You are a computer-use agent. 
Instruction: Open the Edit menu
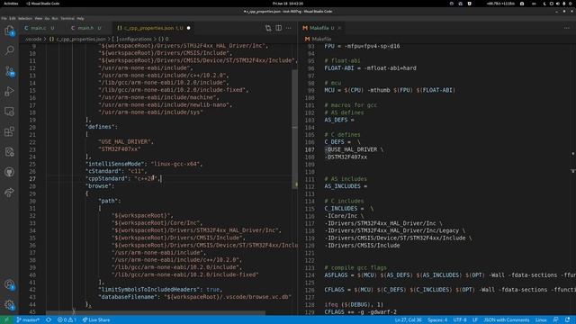pyautogui.click(x=13, y=18)
